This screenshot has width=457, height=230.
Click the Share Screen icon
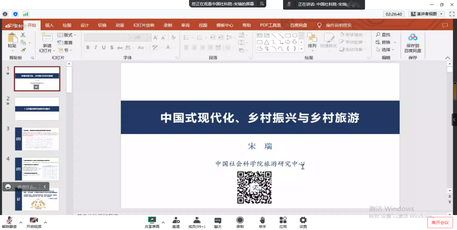tap(152, 220)
